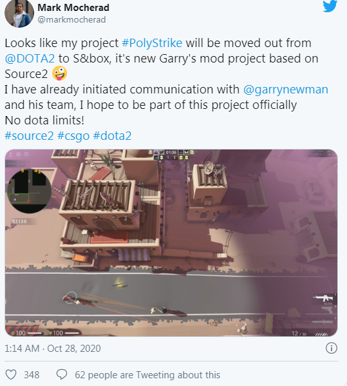Click the upload arrow icon in game screenshot
This screenshot has height=386, width=347.
click(10, 155)
